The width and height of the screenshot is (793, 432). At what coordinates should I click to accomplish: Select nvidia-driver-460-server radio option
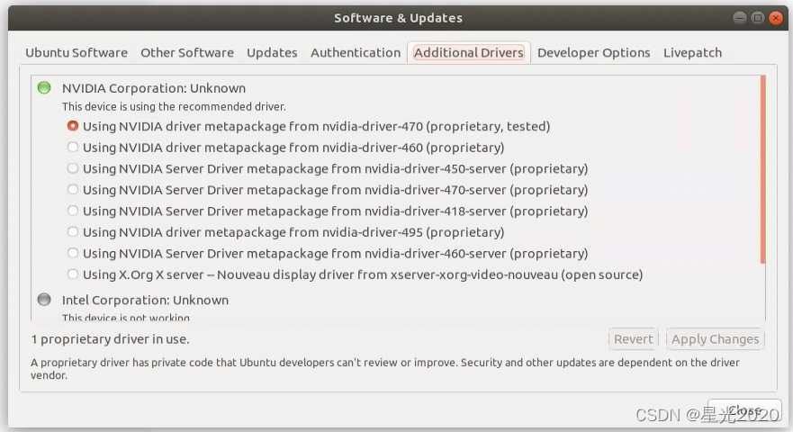pyautogui.click(x=73, y=253)
